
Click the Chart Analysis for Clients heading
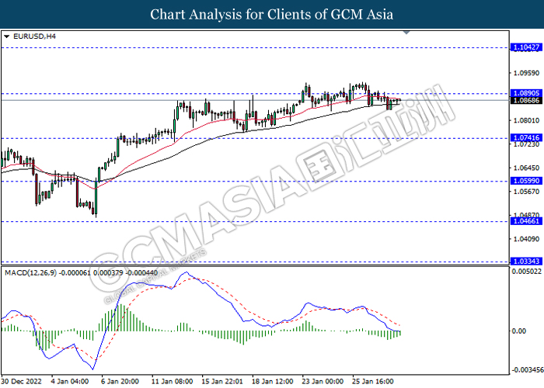pos(272,15)
